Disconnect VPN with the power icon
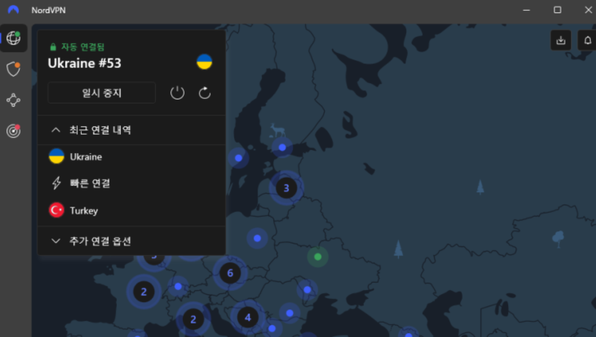This screenshot has width=596, height=337. pyautogui.click(x=177, y=93)
